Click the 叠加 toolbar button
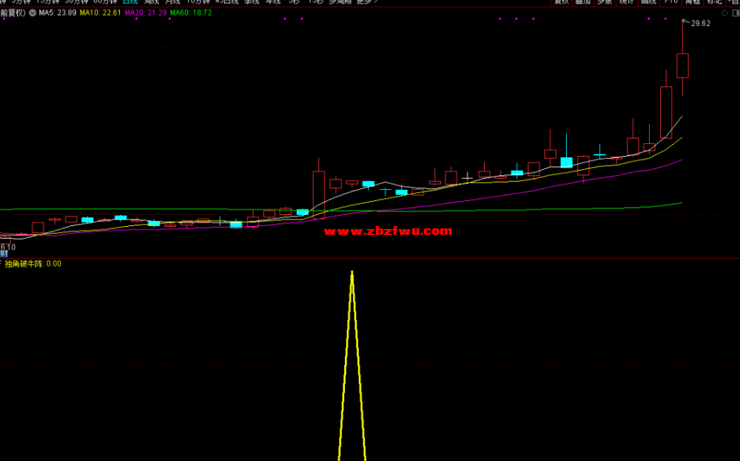740x461 pixels. (x=583, y=2)
